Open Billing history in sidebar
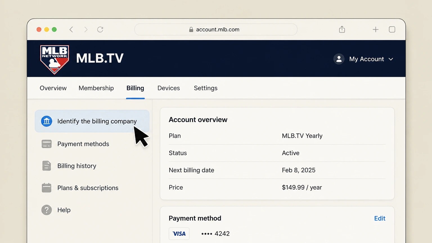The image size is (432, 243). [77, 166]
